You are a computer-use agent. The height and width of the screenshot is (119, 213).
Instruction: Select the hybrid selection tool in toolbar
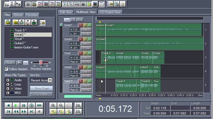(6, 4)
